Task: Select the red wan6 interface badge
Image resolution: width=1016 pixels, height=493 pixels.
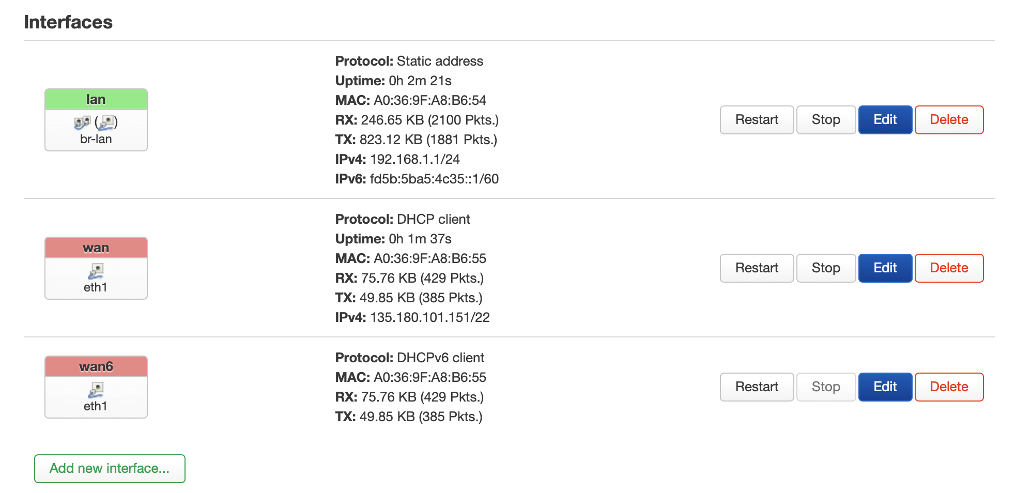Action: coord(96,366)
